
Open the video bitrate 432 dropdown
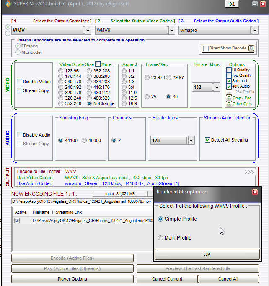tap(216, 87)
